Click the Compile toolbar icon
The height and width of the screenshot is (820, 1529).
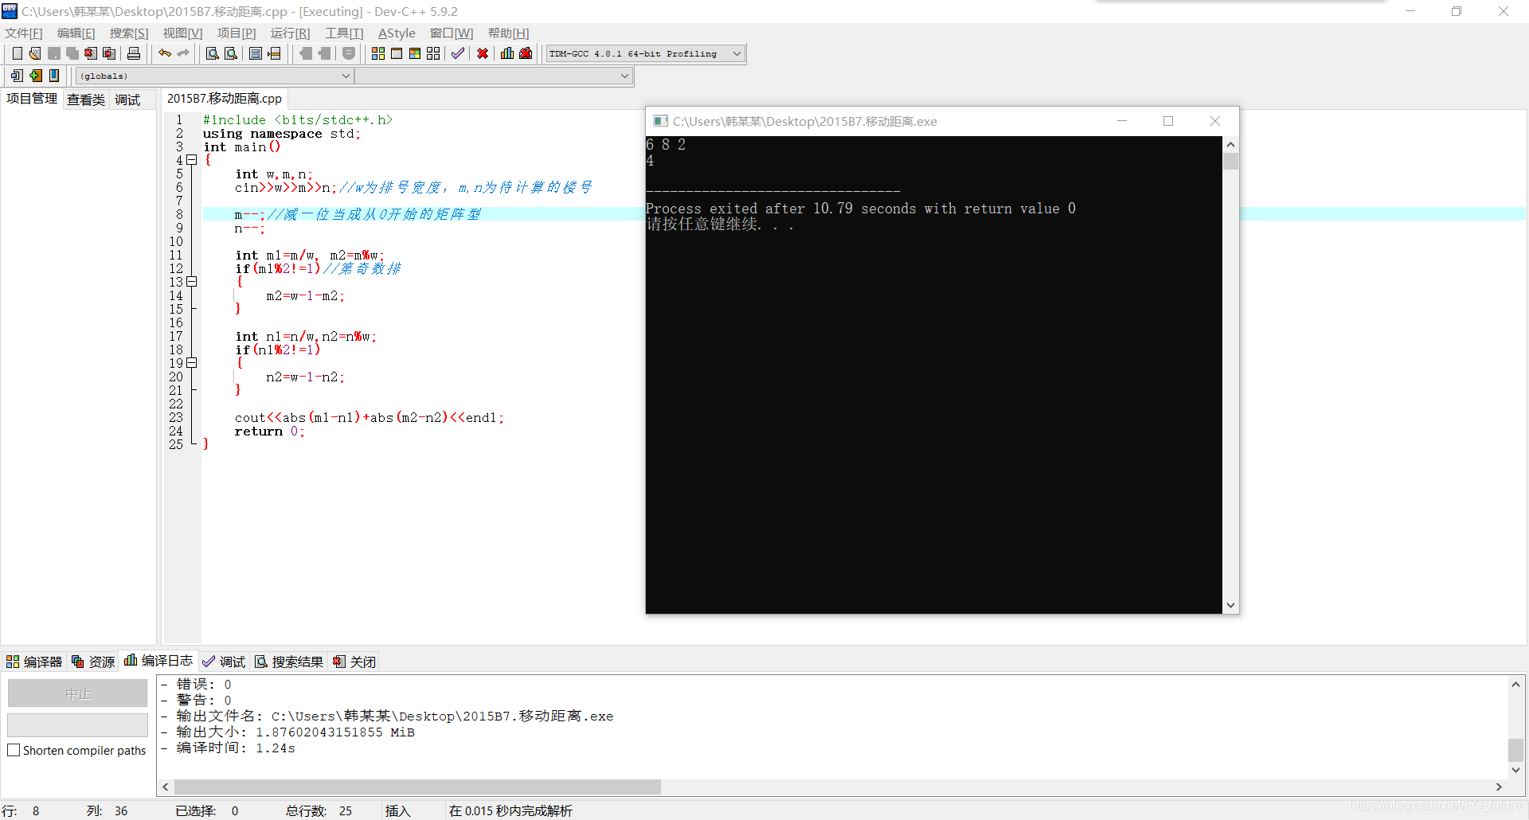378,53
